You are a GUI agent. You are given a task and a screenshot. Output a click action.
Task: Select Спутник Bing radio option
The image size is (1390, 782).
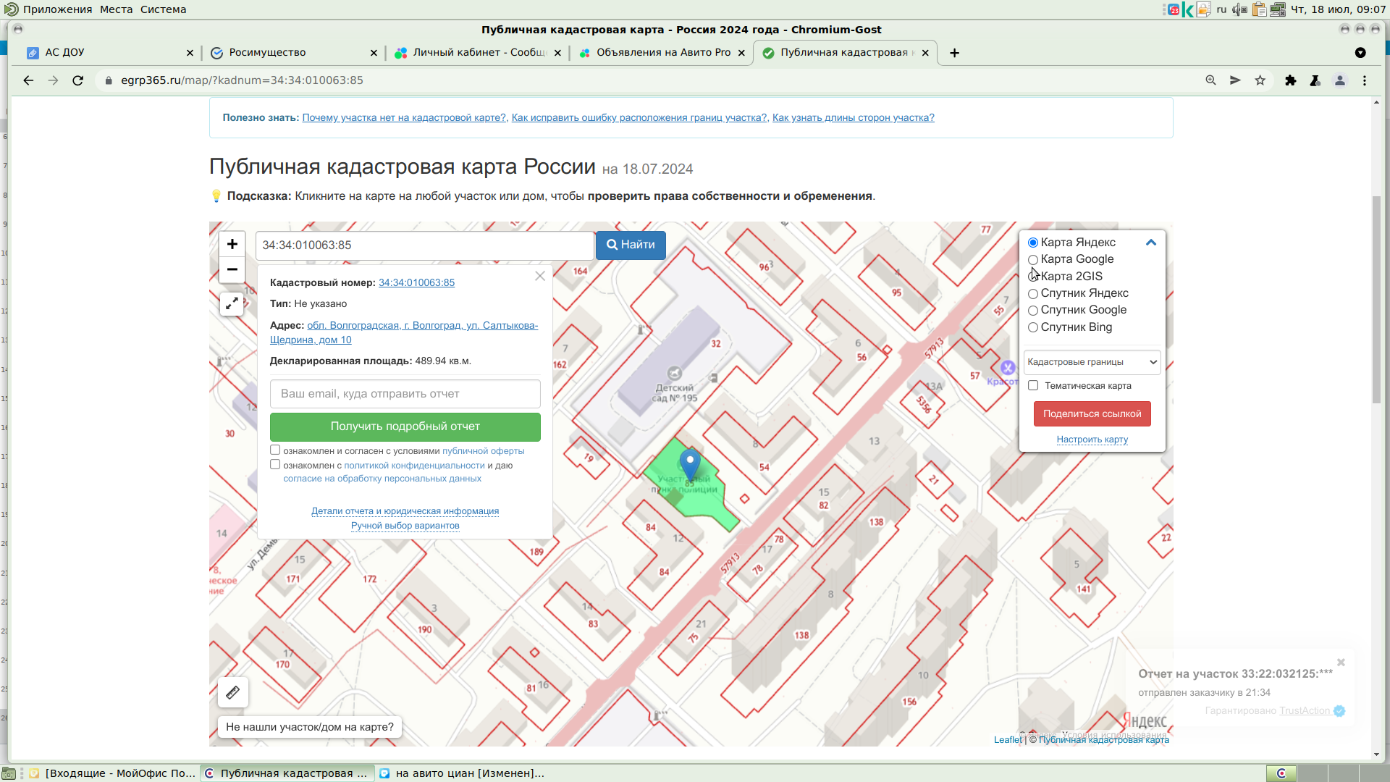pyautogui.click(x=1033, y=327)
